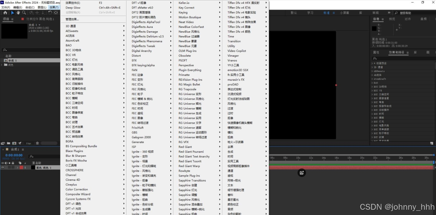Expand BCC VR in Effects & Presets
Screen dimensions: 436x215
pos(372,90)
